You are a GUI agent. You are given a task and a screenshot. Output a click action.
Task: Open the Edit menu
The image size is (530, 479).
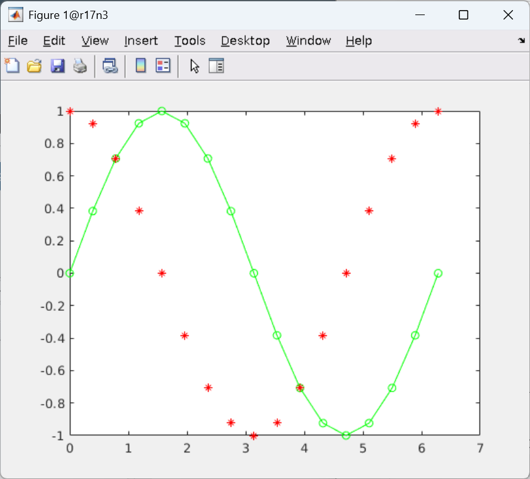(x=54, y=41)
